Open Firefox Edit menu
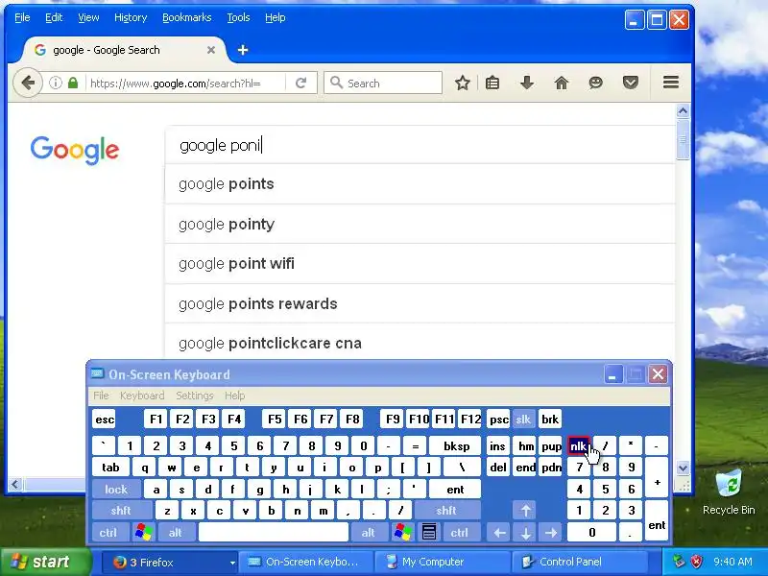768x576 pixels. 54,17
